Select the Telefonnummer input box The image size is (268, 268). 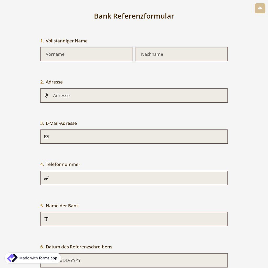(x=134, y=178)
